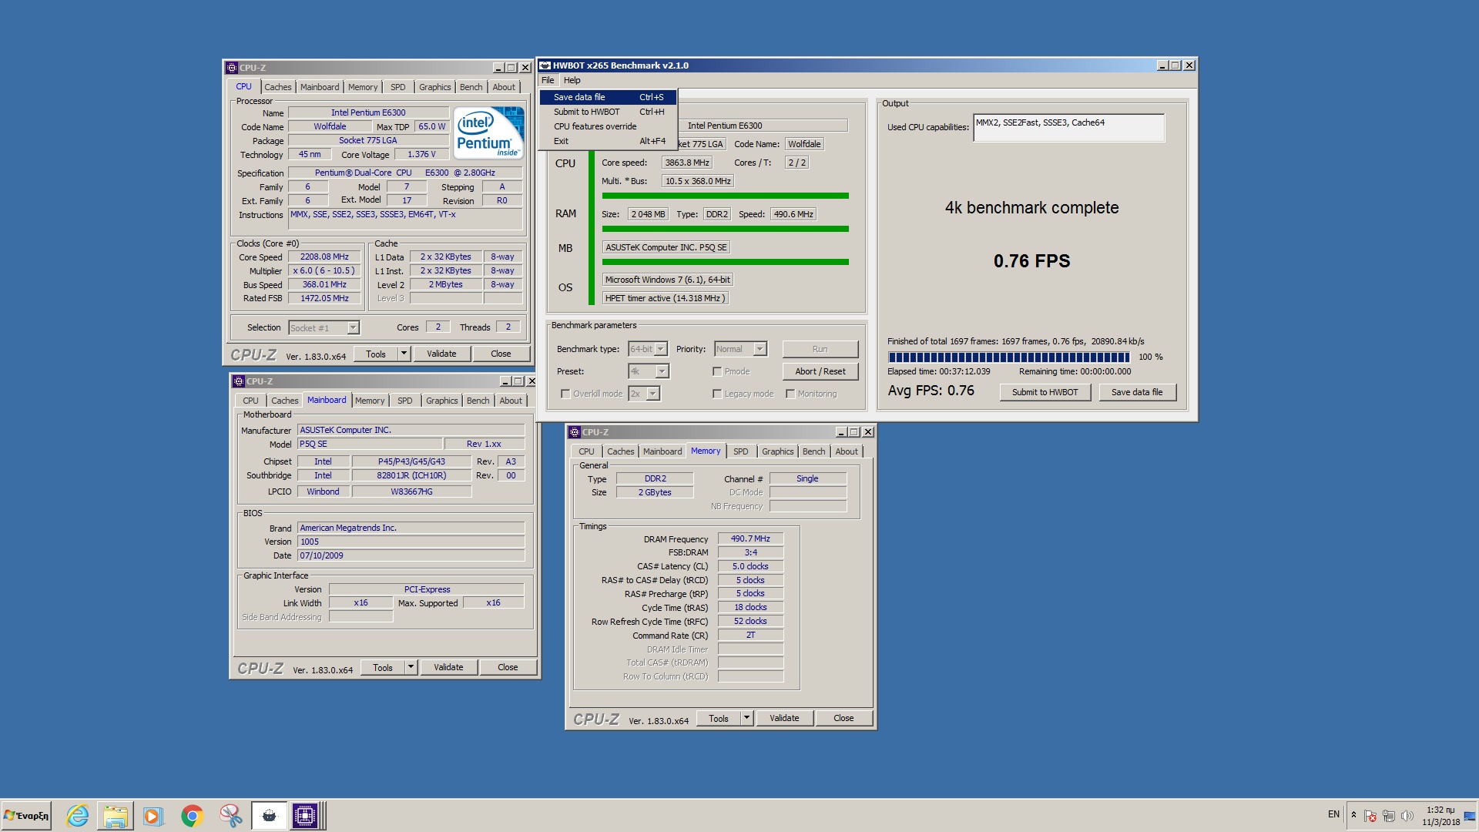Open the volume speaker tray icon
This screenshot has height=832, width=1479.
click(x=1407, y=816)
